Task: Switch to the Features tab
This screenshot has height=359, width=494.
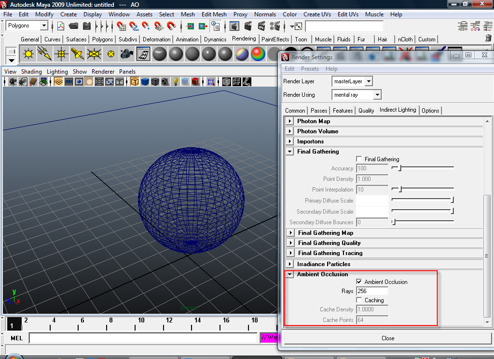Action: (x=343, y=111)
